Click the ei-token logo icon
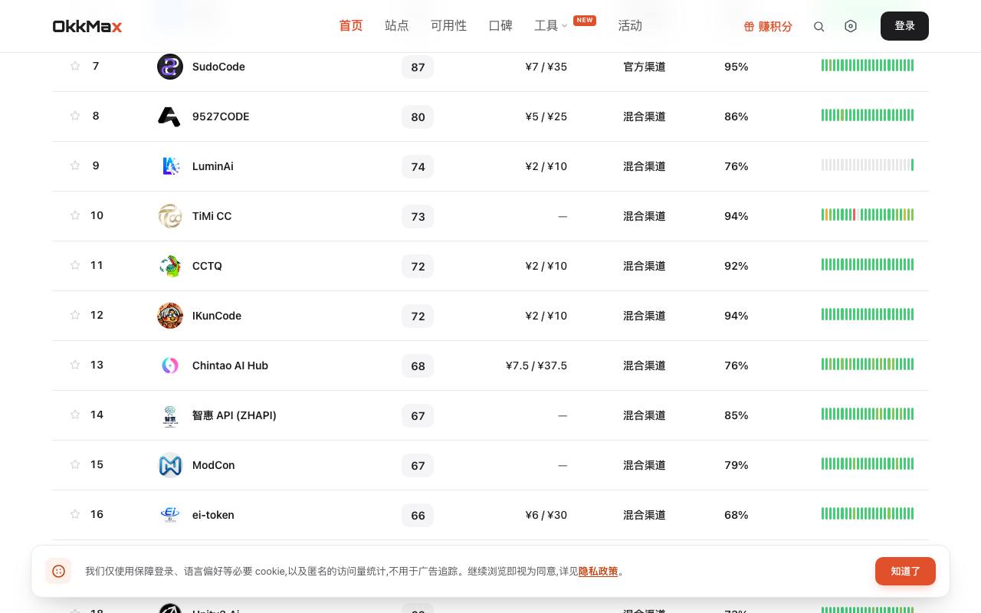The height and width of the screenshot is (613, 981). [x=170, y=515]
